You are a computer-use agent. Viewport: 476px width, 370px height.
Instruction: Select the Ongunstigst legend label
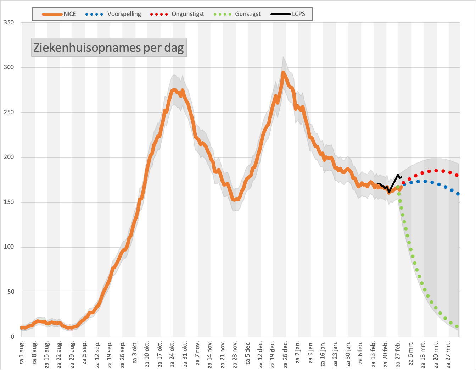pyautogui.click(x=188, y=14)
